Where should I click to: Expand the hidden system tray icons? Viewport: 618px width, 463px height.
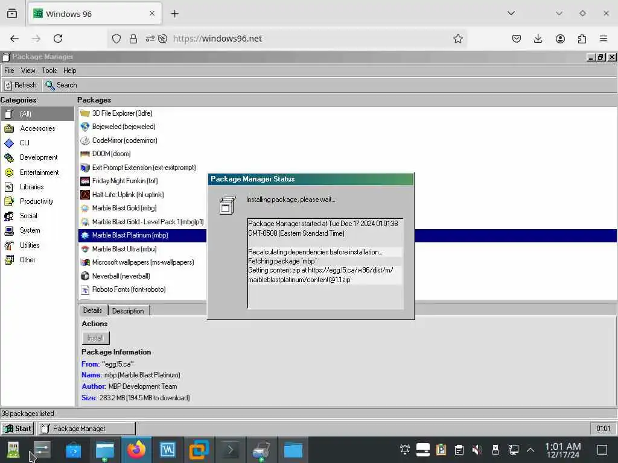530,450
